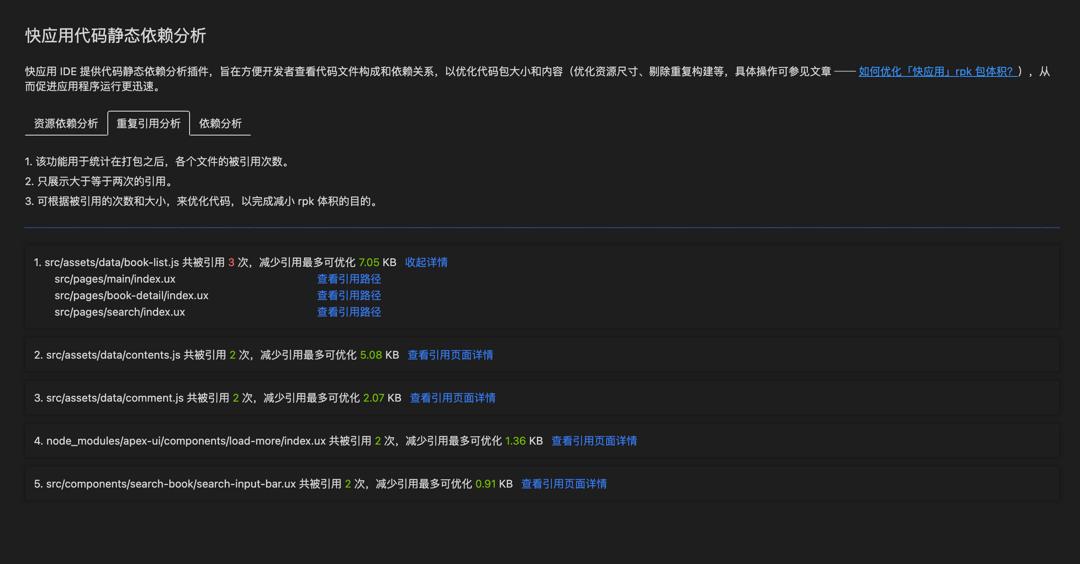
Task: Click the node_modules/apex-ui load-more entry text
Action: pyautogui.click(x=186, y=441)
